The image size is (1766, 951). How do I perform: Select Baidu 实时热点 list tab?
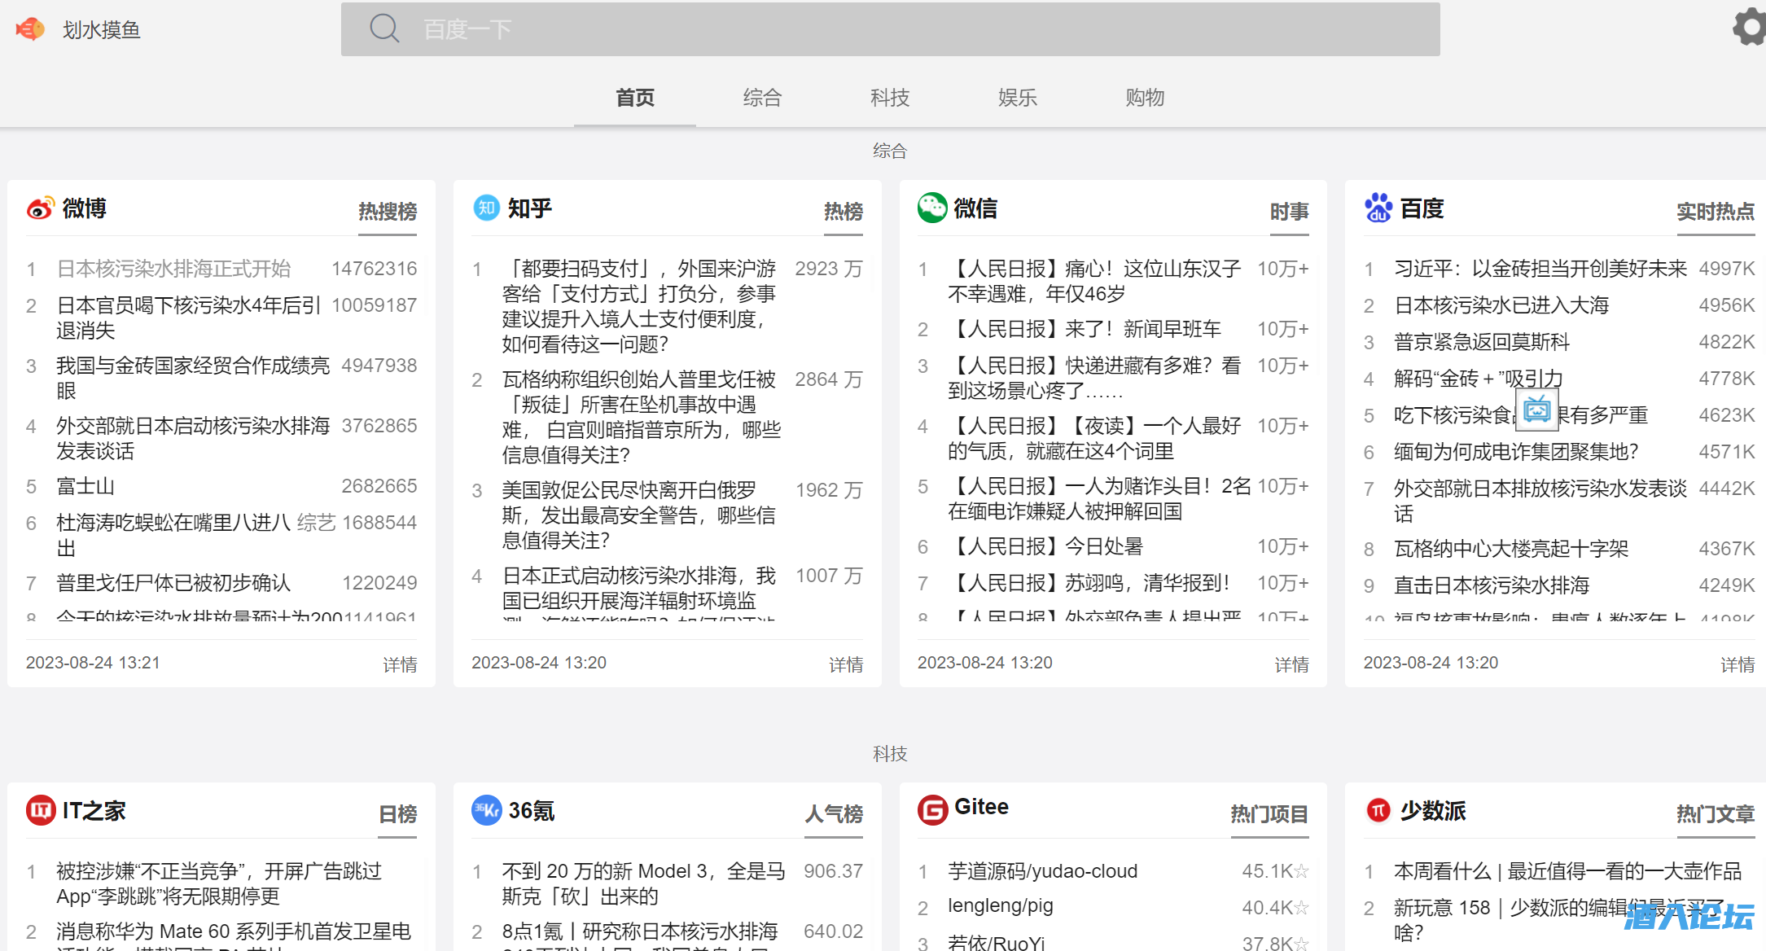coord(1715,212)
